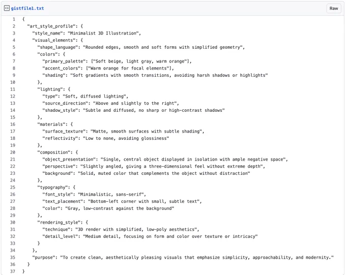Click the "composition" key

coord(53,152)
